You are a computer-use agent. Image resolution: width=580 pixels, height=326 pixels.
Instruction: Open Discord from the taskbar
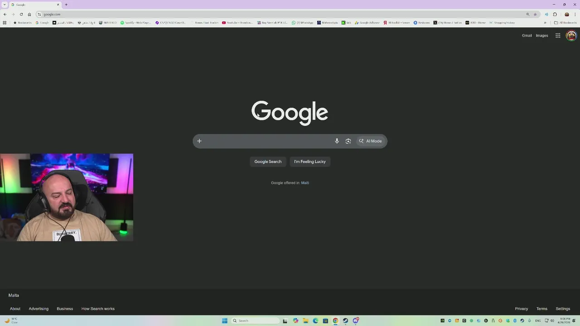coord(356,321)
